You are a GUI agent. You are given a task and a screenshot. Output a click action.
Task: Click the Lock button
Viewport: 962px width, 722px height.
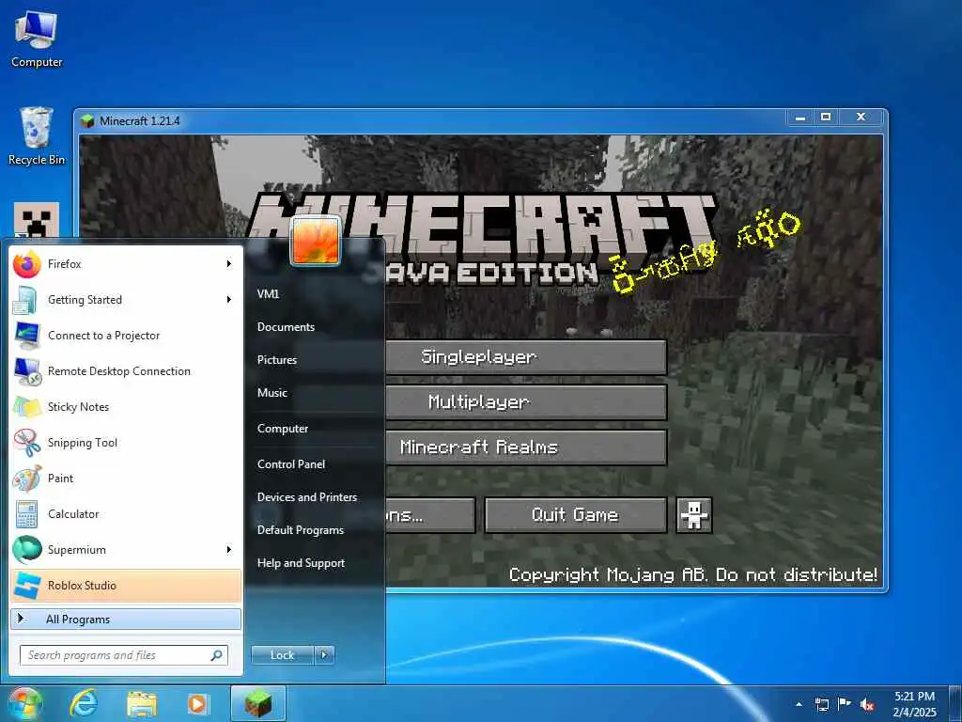[283, 655]
